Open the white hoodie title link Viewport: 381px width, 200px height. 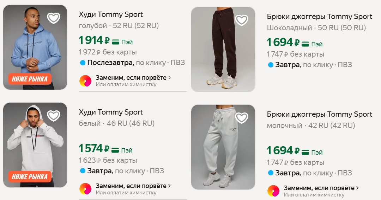[111, 112]
